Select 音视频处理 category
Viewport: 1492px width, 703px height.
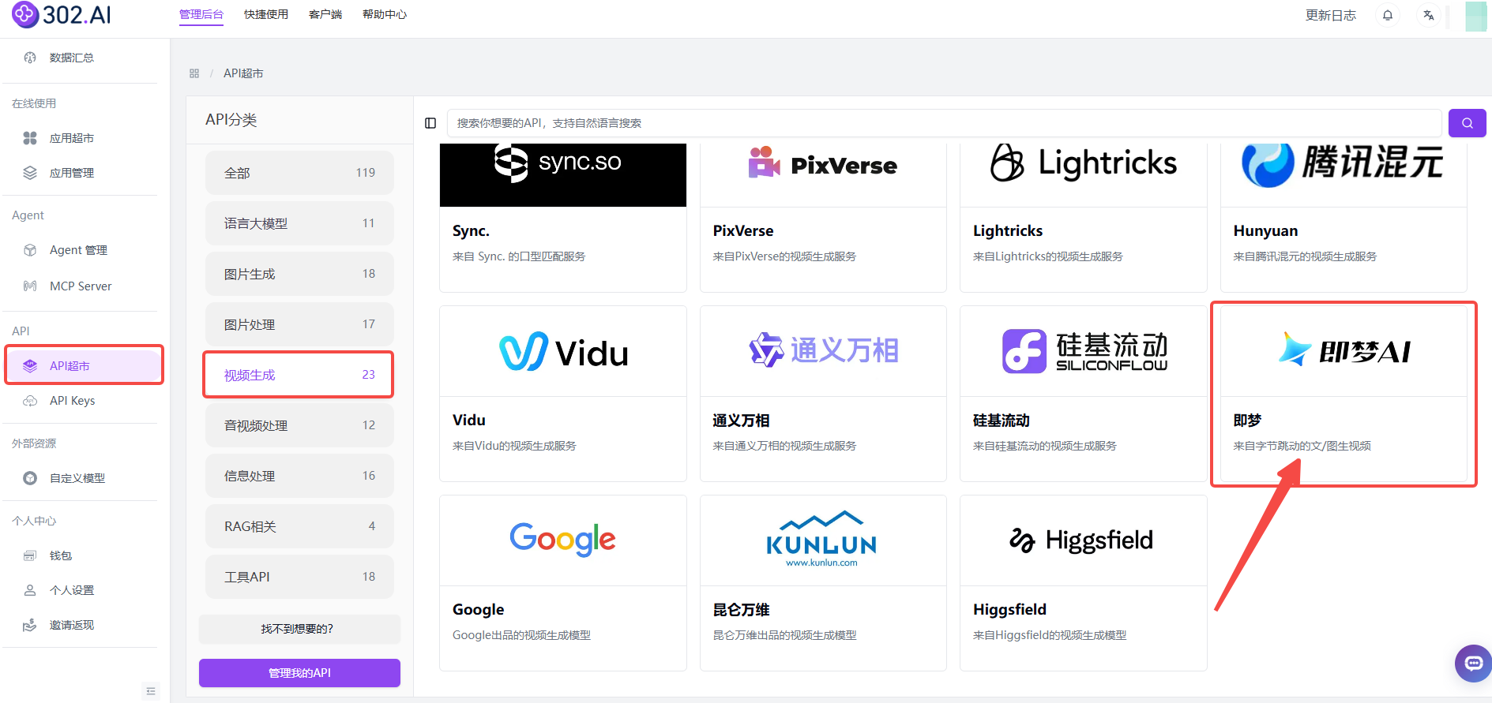(x=299, y=425)
